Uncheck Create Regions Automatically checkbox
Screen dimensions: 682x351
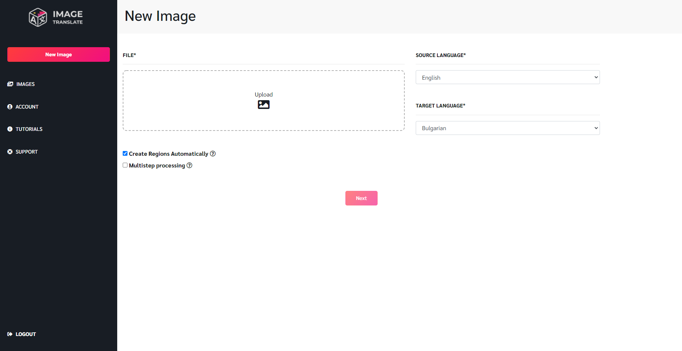tap(125, 154)
